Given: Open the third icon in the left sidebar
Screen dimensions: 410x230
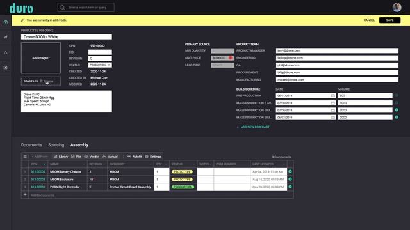Looking at the screenshot, I should [6, 52].
